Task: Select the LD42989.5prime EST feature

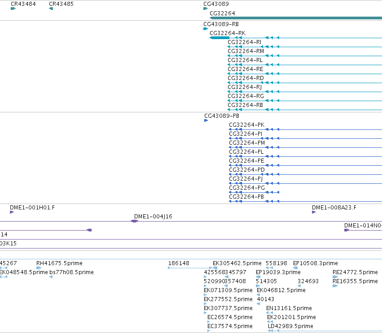Action: tap(325, 331)
